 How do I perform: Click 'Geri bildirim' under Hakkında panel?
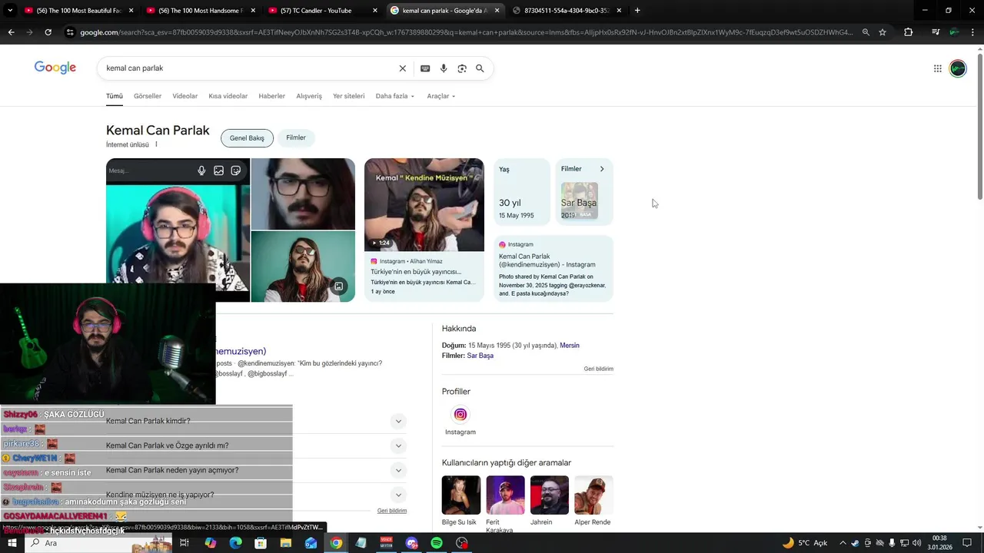(x=598, y=369)
